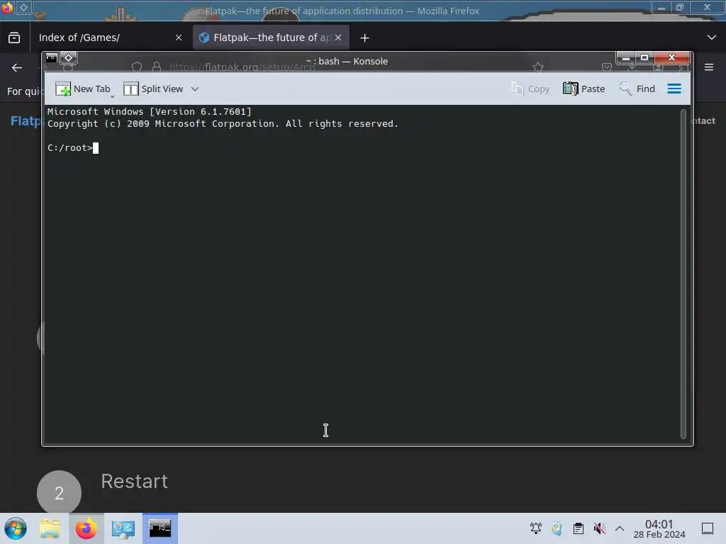Minimize the Konsole window

(x=625, y=58)
